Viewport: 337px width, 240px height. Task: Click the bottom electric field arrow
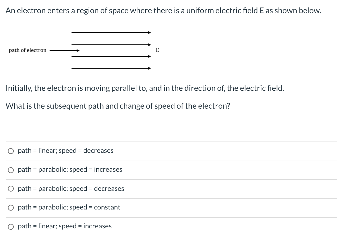(111, 68)
